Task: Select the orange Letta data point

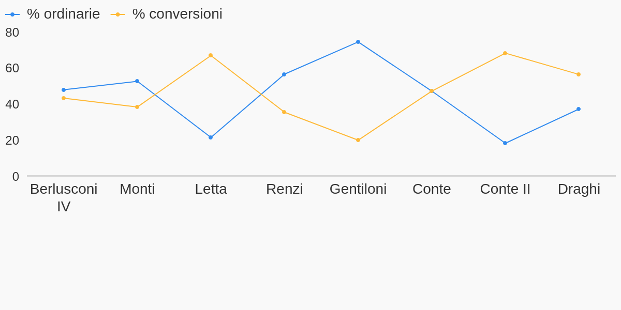Action: pos(211,55)
